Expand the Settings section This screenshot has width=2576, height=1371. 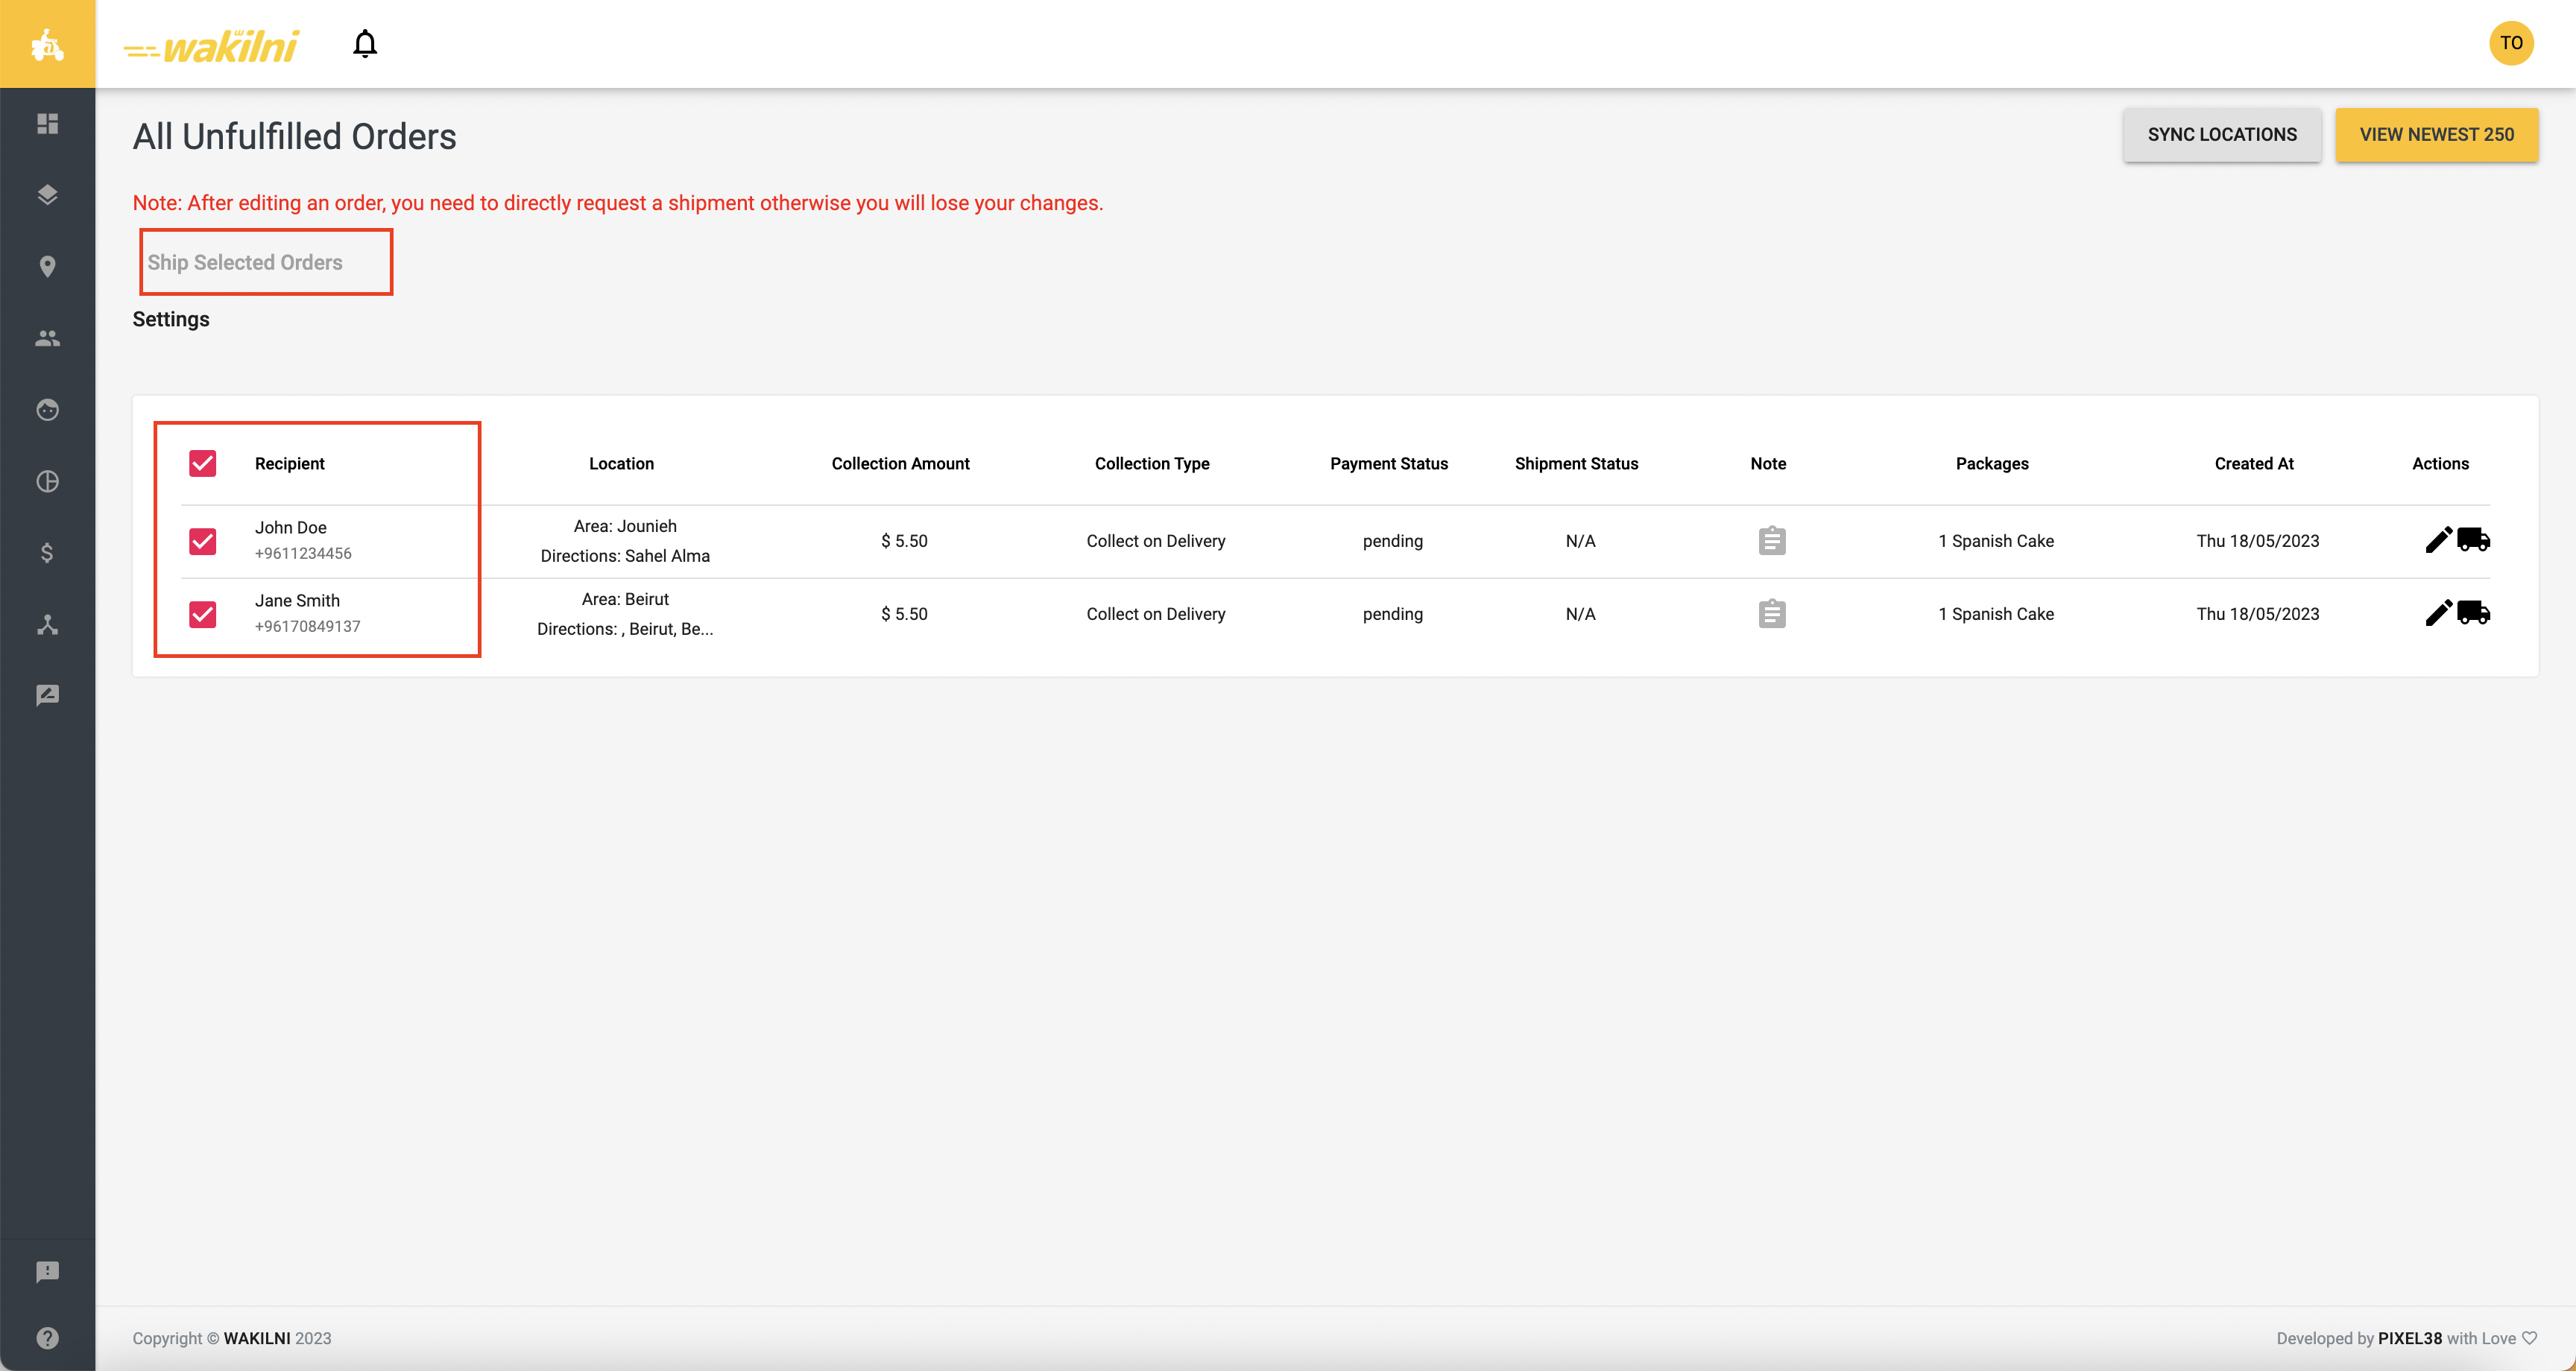[171, 319]
